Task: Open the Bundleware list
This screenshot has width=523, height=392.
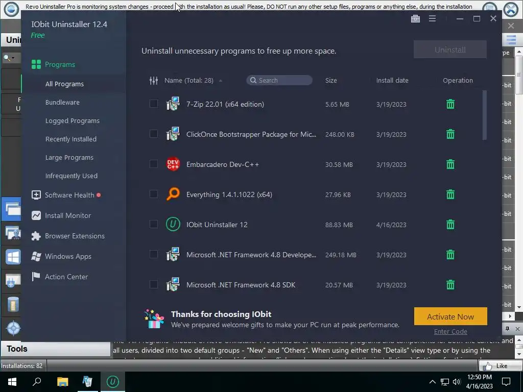Action: click(62, 102)
